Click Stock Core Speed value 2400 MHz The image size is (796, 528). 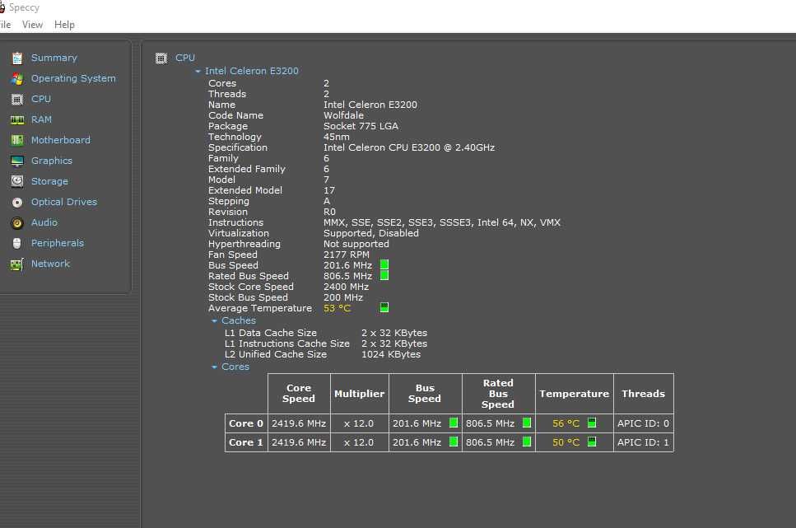click(347, 287)
